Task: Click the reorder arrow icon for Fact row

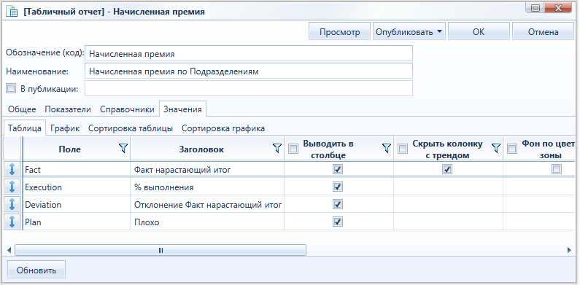Action: tap(12, 170)
